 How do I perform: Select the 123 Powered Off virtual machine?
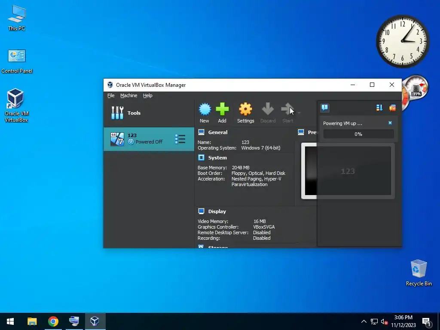point(149,139)
